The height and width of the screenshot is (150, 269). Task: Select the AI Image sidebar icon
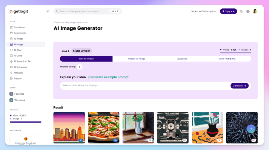[x=11, y=44]
